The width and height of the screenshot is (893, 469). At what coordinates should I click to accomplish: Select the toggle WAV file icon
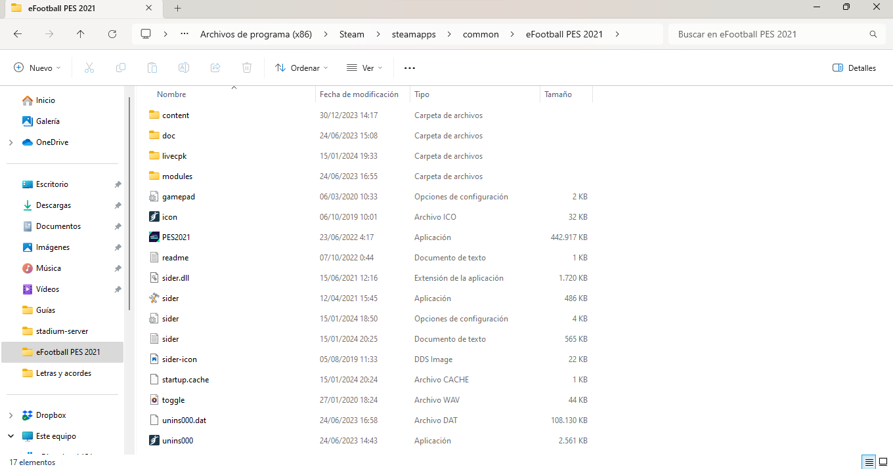(x=154, y=399)
